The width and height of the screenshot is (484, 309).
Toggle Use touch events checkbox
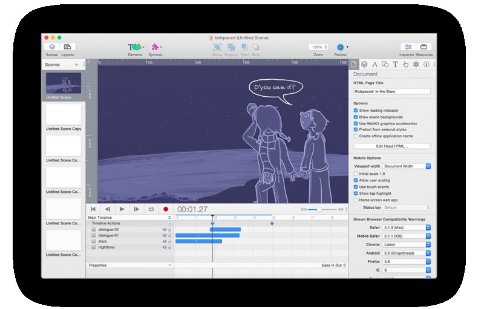(x=356, y=187)
